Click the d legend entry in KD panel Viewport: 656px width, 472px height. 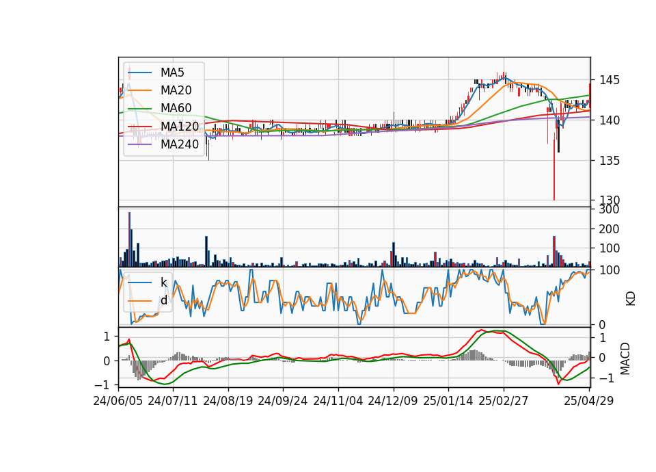164,300
